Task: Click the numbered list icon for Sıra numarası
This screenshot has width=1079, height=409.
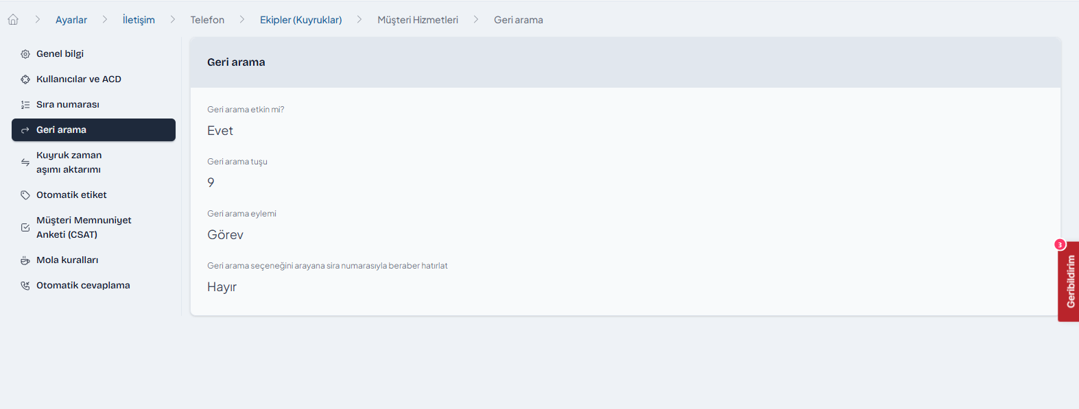Action: [25, 105]
